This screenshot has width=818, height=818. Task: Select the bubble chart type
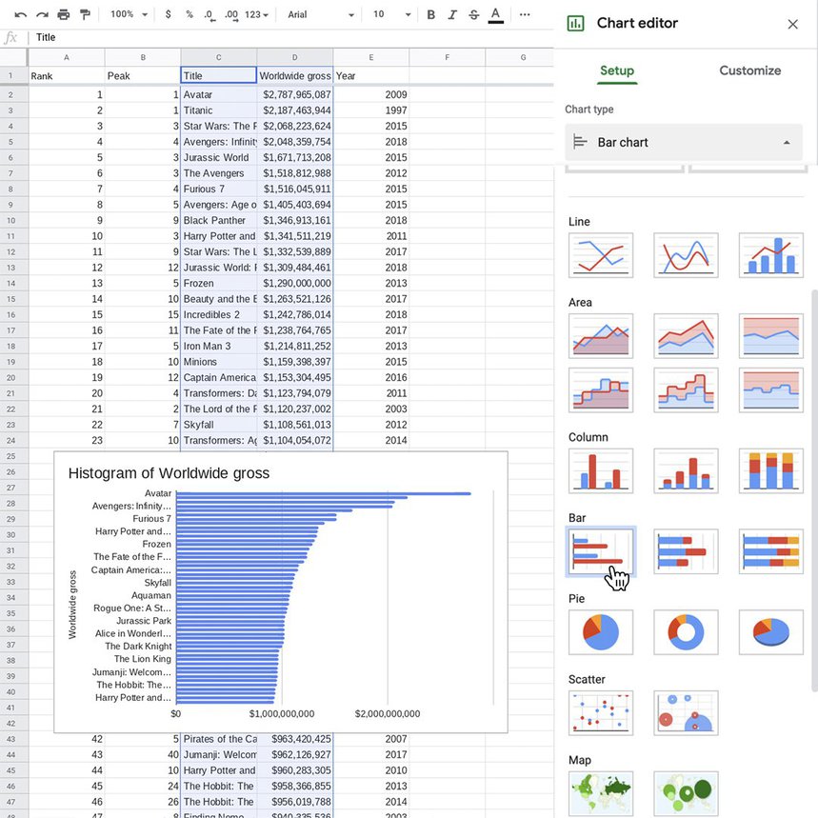point(686,713)
